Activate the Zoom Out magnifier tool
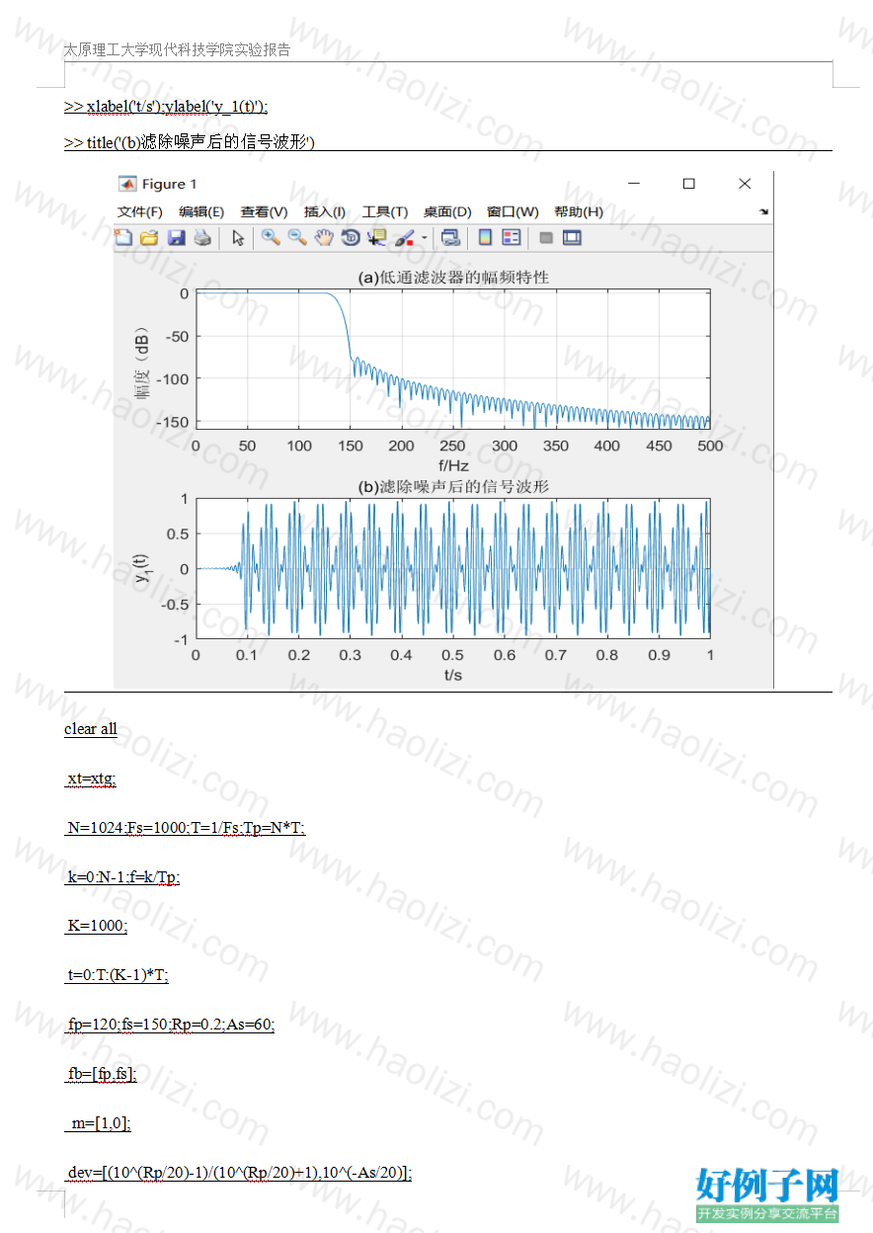873x1233 pixels. [x=297, y=237]
